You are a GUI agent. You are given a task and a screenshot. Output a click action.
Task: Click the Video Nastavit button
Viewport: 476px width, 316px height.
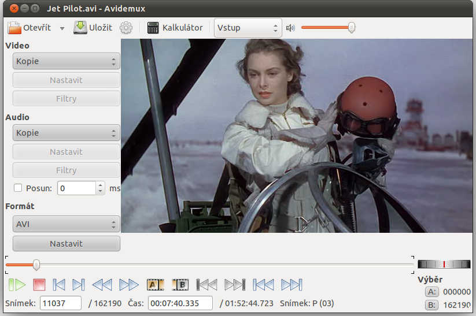tap(66, 80)
